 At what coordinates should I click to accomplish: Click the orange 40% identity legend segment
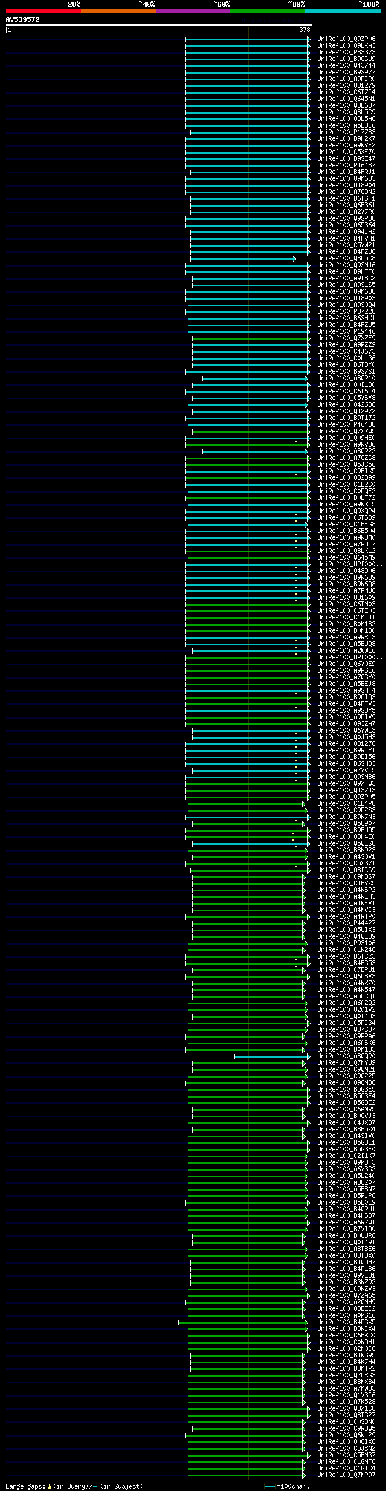pyautogui.click(x=118, y=11)
